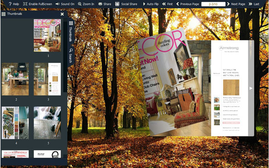269x168 pixels.
Task: Open thumbnail of page 4
Action: (x=15, y=123)
